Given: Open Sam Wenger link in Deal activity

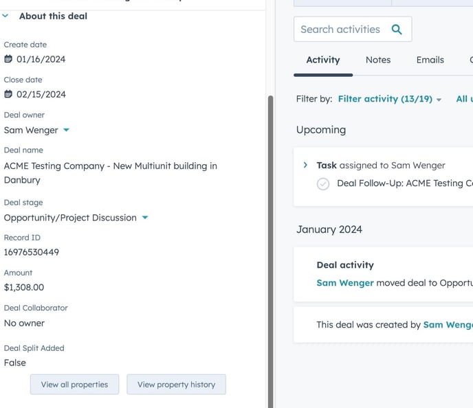Looking at the screenshot, I should [x=345, y=283].
